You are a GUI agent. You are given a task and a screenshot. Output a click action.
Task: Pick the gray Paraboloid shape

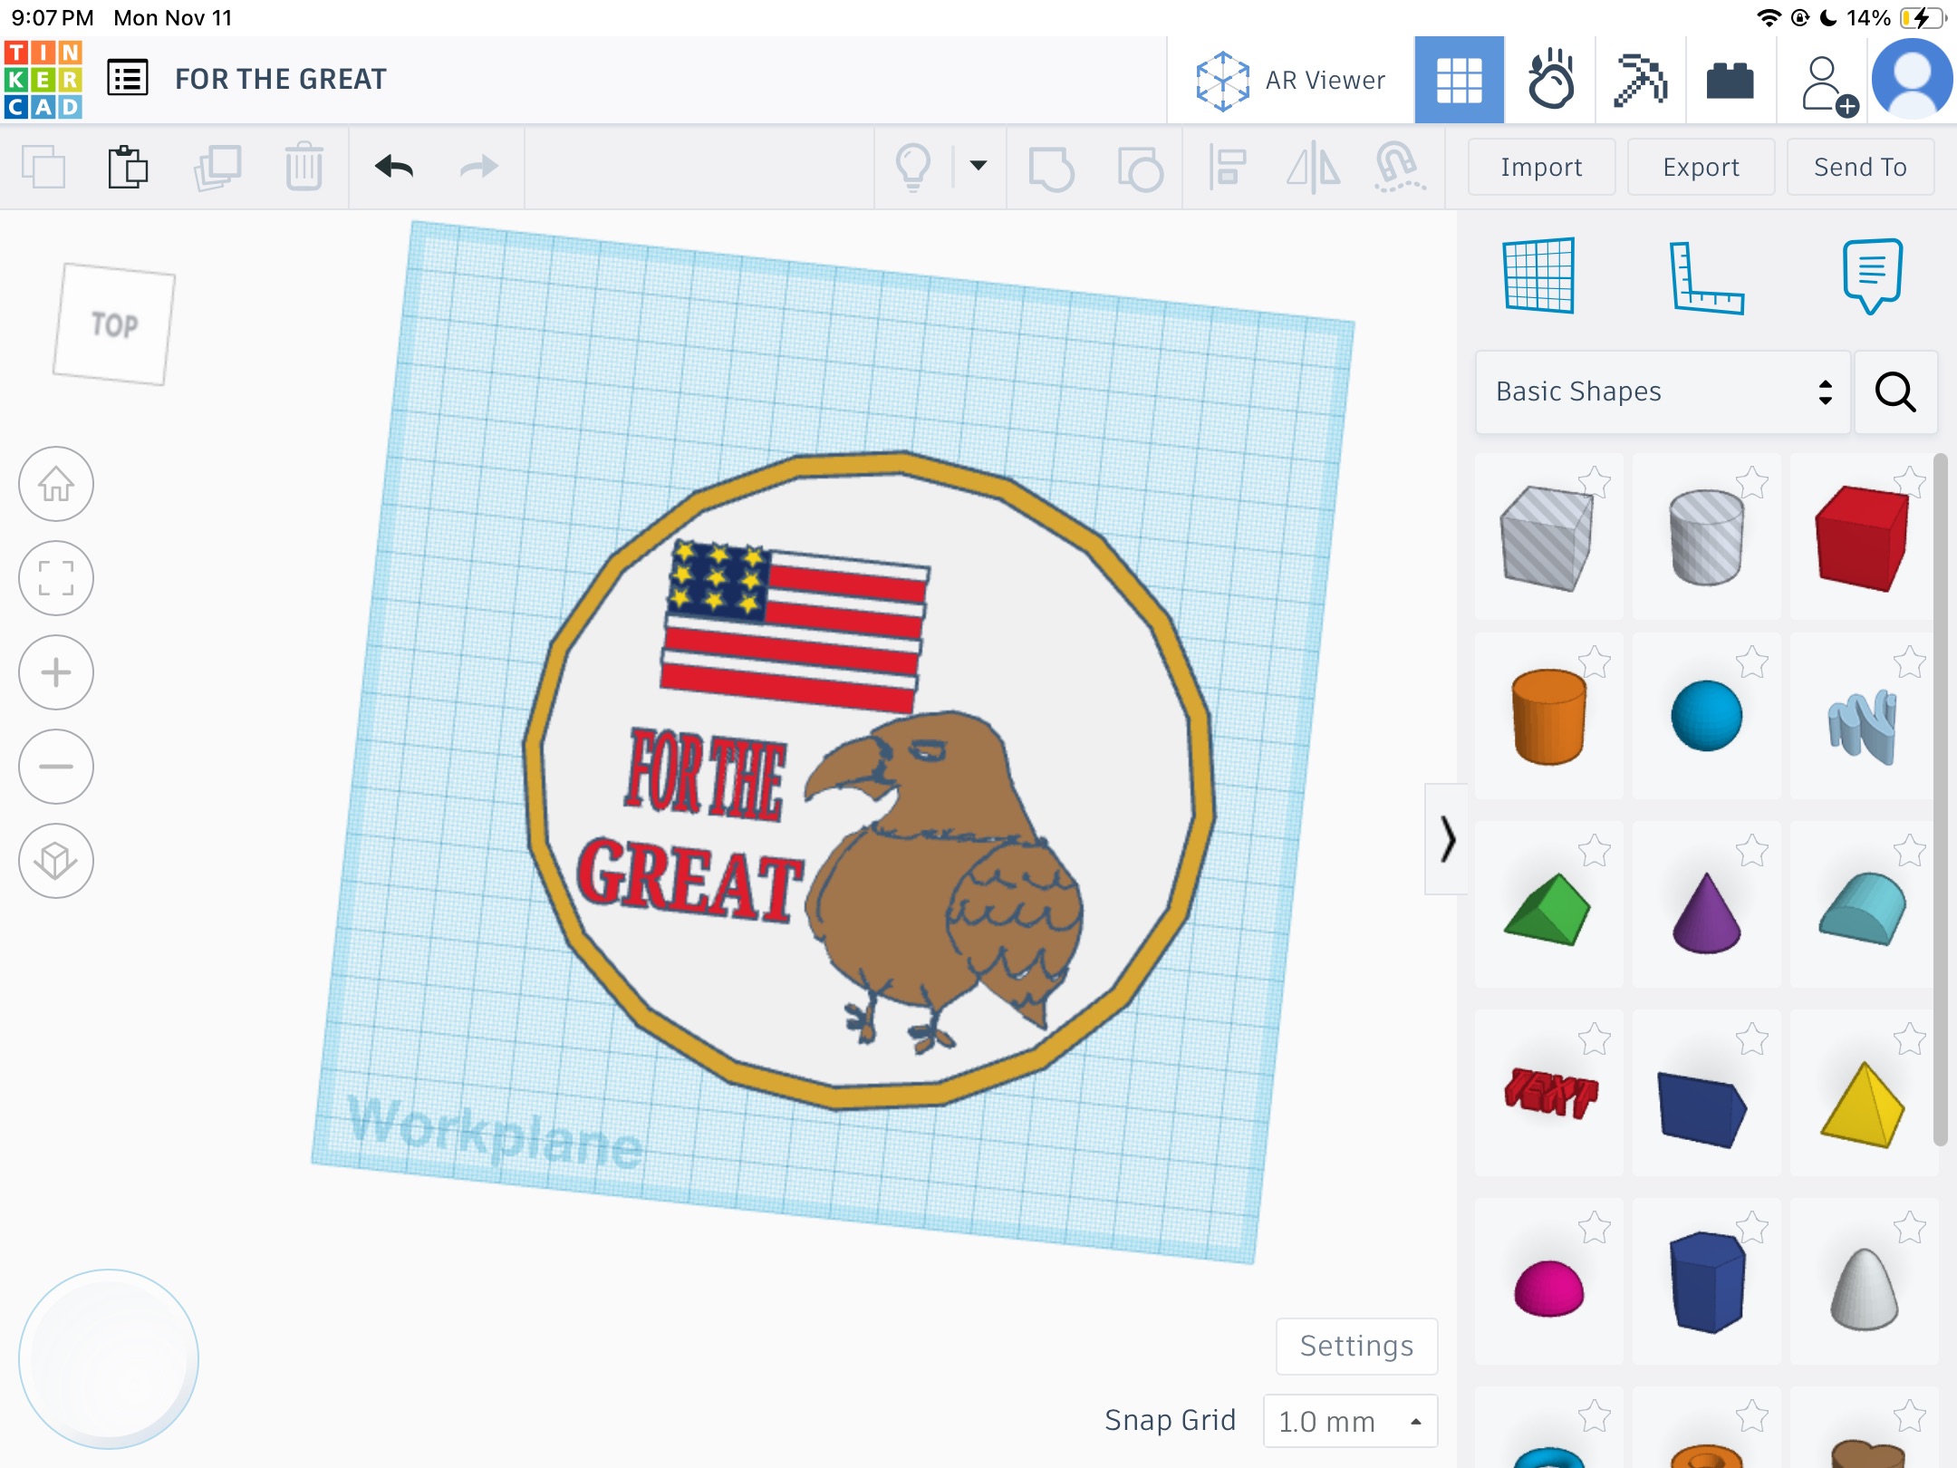point(1864,1289)
